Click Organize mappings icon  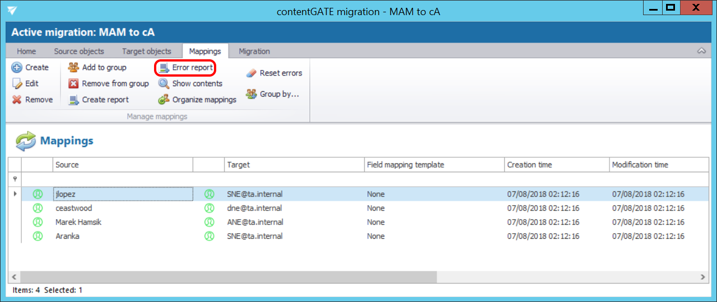click(164, 100)
